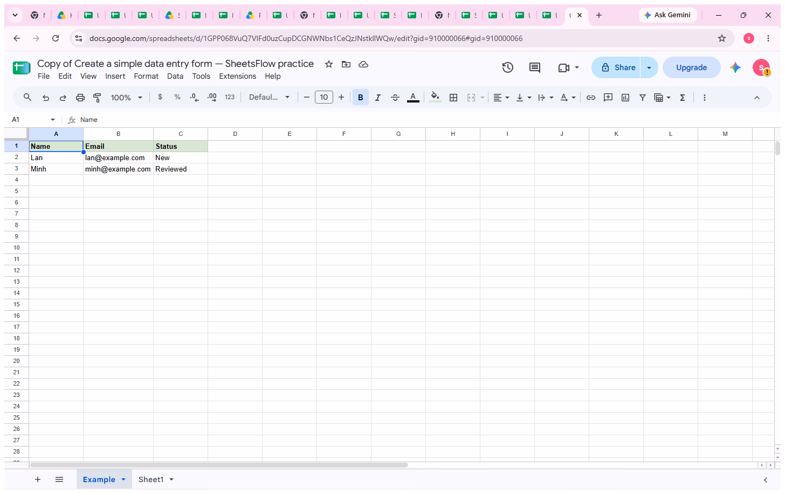Increase font size with plus button
This screenshot has width=785, height=494.
pos(341,97)
